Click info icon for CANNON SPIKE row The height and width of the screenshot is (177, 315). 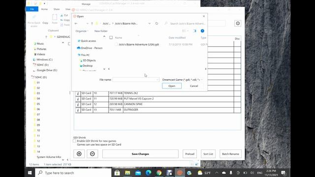pos(78,105)
